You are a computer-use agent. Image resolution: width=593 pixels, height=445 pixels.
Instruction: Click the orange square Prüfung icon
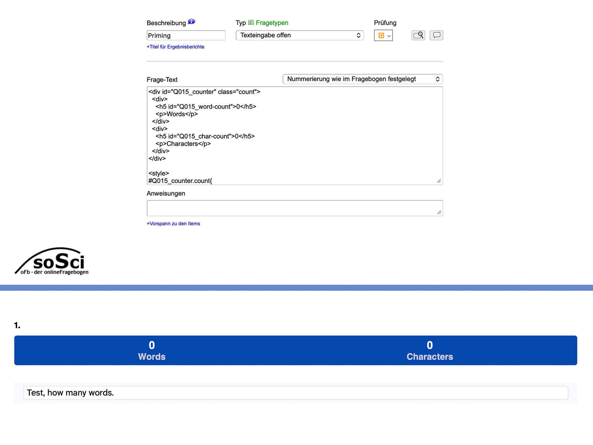click(x=381, y=35)
